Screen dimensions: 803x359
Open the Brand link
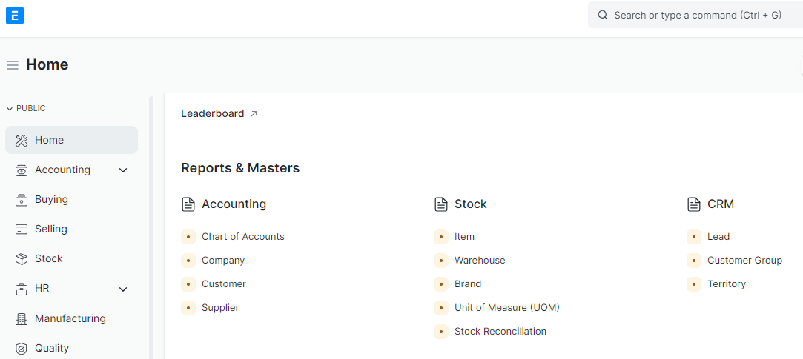[468, 283]
